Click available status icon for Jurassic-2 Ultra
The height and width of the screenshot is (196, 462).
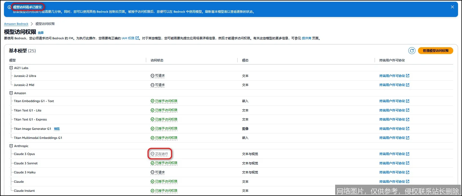(x=152, y=76)
